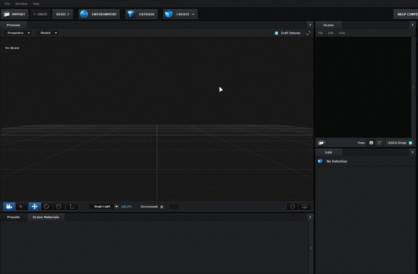This screenshot has width=418, height=274.
Task: Open the Single Light dropdown
Action: coord(104,206)
